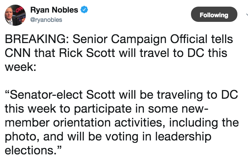Click the phrase "participate in some new-"

click(x=141, y=109)
